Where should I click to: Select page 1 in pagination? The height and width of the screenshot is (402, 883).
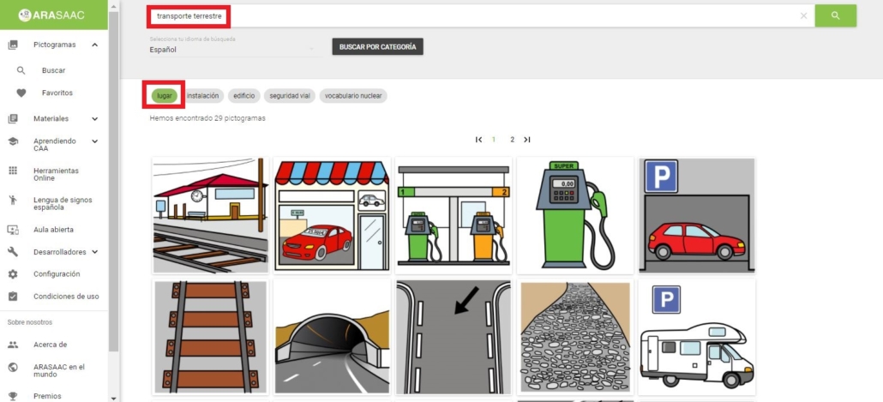tap(494, 140)
